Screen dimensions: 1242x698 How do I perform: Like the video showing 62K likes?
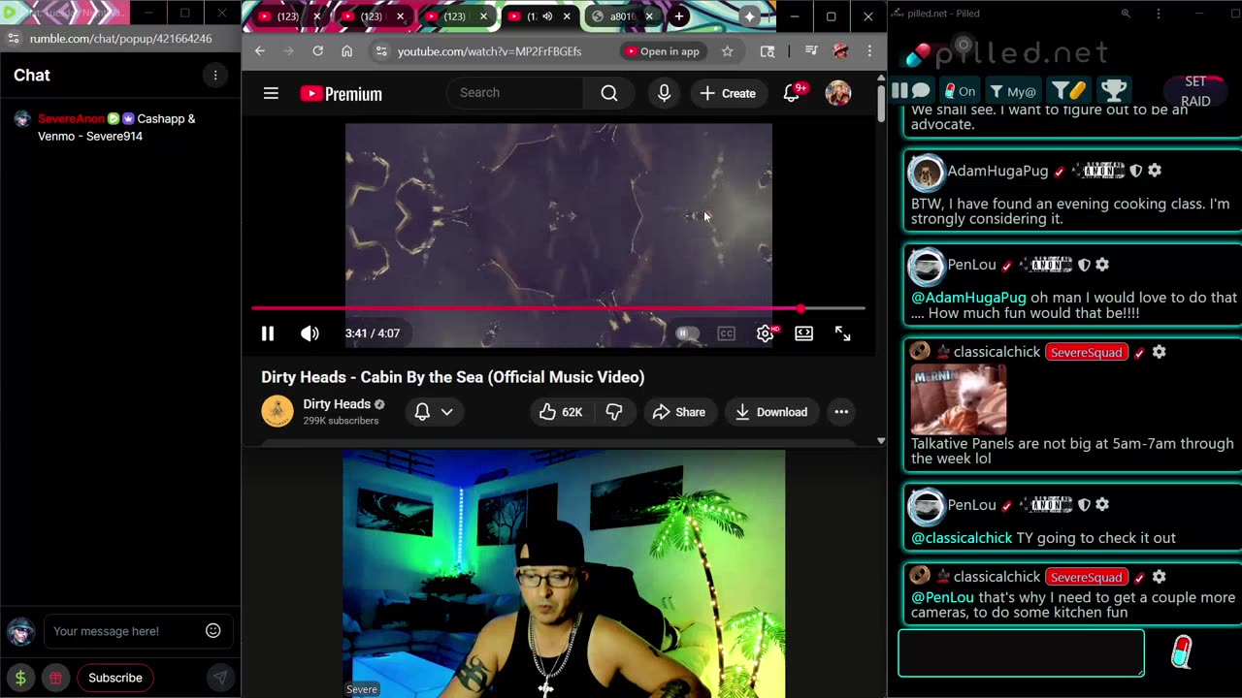[x=562, y=412]
